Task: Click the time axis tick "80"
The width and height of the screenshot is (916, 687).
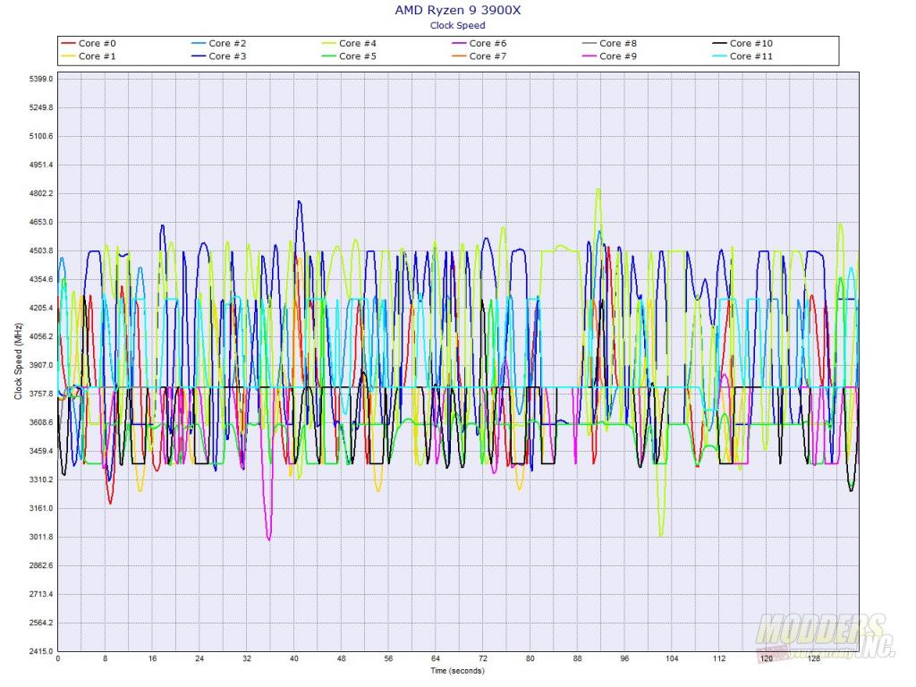Action: (x=530, y=658)
